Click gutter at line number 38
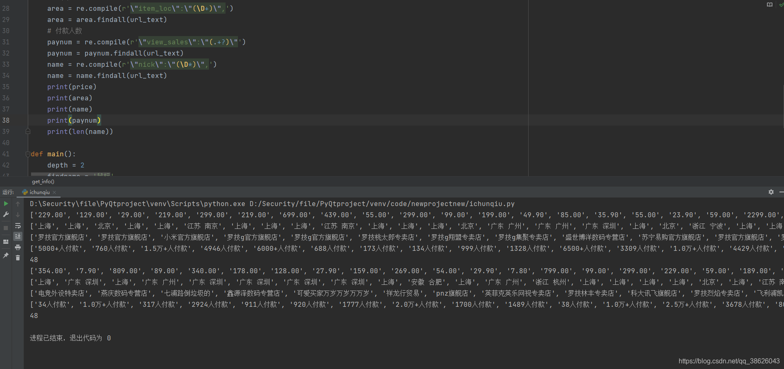 6,120
